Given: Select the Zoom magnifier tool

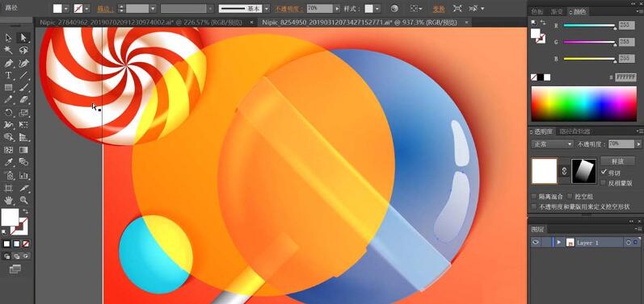Looking at the screenshot, I should click(23, 200).
